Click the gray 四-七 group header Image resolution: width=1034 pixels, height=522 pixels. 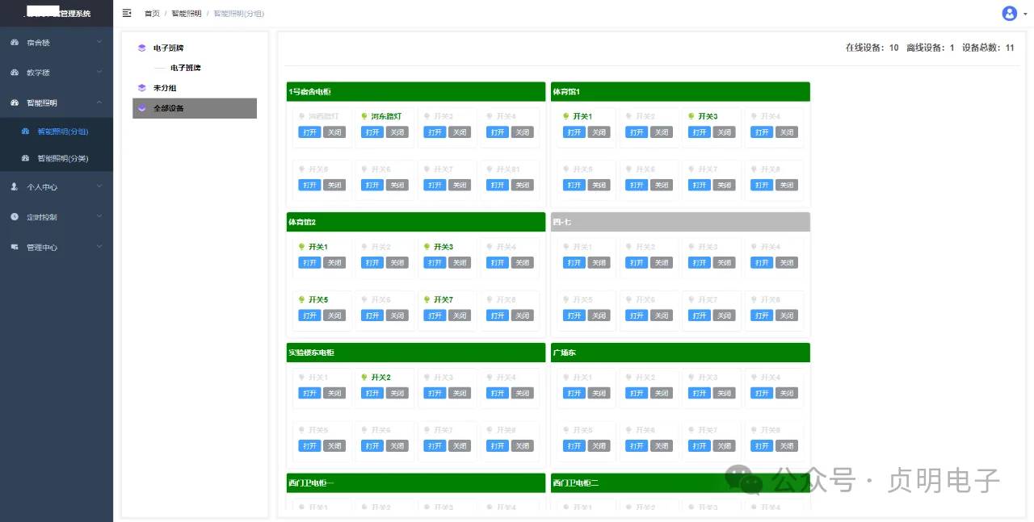(680, 222)
